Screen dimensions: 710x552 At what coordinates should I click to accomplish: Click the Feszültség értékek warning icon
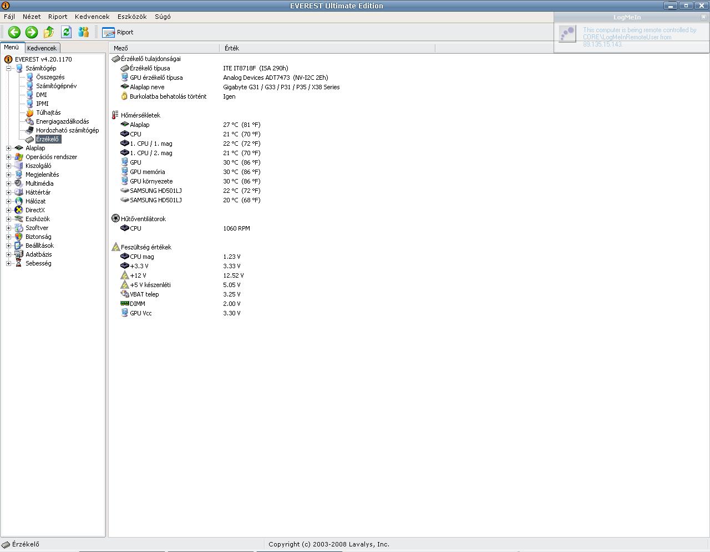click(115, 247)
